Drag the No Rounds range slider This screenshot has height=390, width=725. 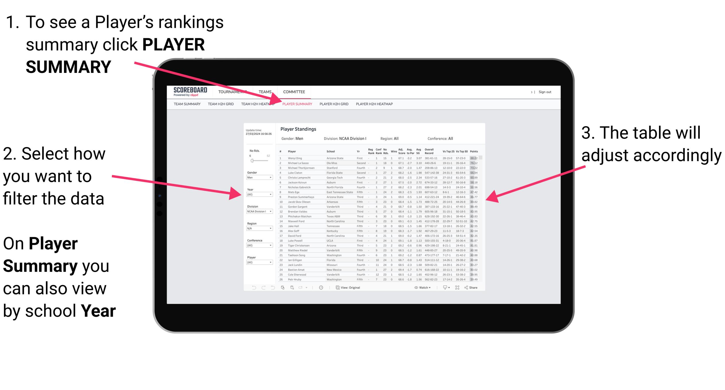pyautogui.click(x=252, y=160)
